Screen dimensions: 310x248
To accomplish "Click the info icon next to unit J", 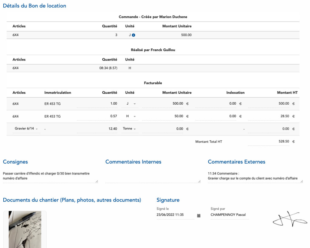I will (x=134, y=35).
